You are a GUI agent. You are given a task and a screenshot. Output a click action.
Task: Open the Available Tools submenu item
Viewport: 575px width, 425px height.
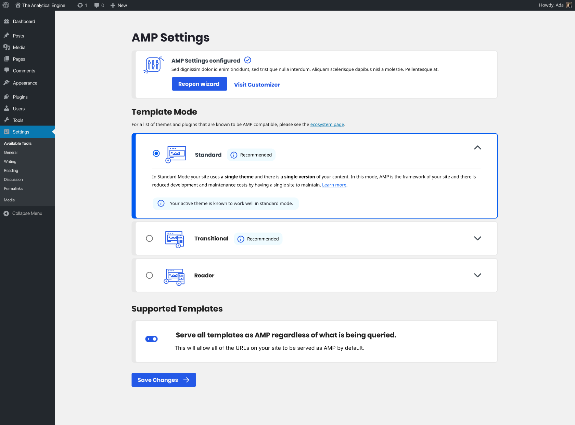click(18, 144)
